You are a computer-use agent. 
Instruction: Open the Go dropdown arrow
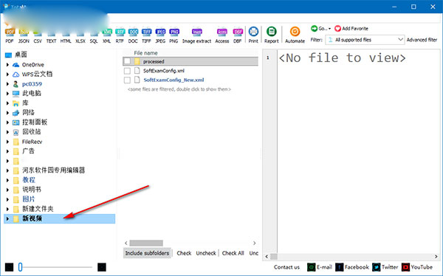(329, 29)
